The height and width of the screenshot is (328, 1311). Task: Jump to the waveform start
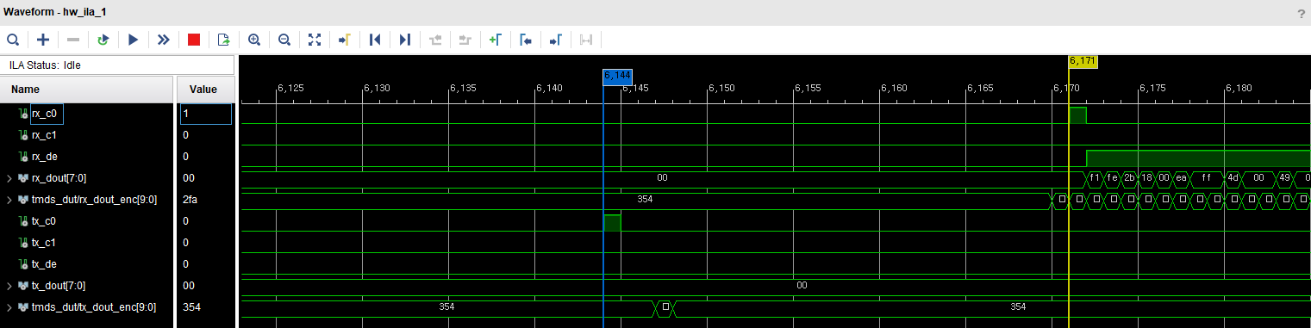tap(375, 40)
